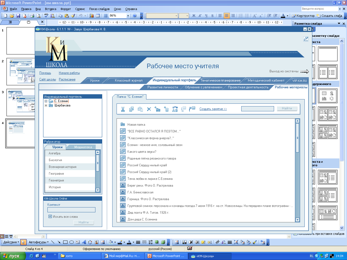This screenshot has width=347, height=260.
Task: Select the rectangle drawing tool
Action: [x=65, y=242]
